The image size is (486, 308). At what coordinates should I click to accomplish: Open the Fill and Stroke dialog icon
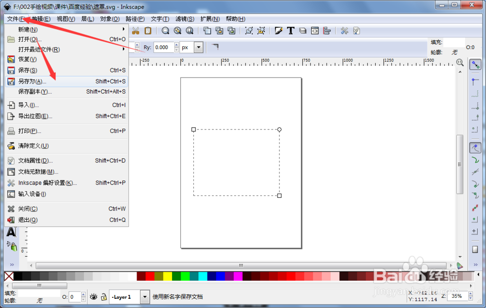(x=278, y=31)
